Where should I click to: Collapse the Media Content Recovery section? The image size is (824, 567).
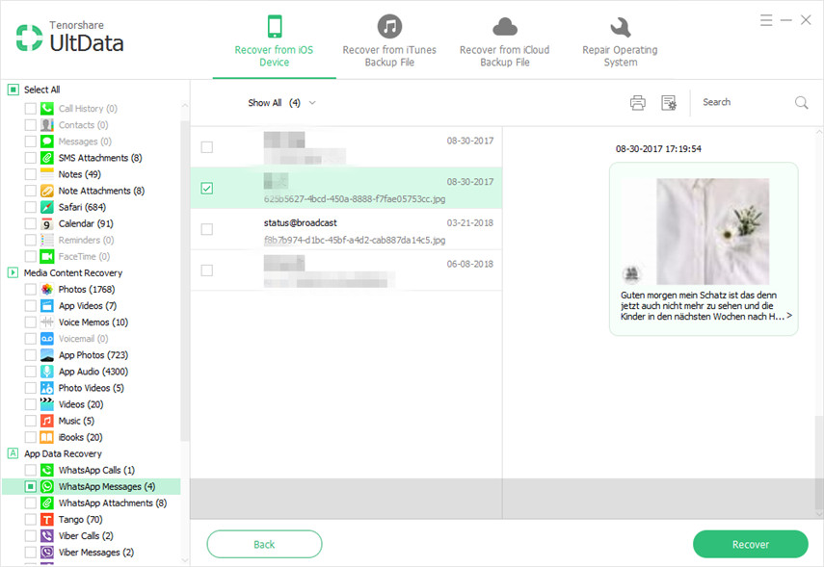pyautogui.click(x=13, y=273)
